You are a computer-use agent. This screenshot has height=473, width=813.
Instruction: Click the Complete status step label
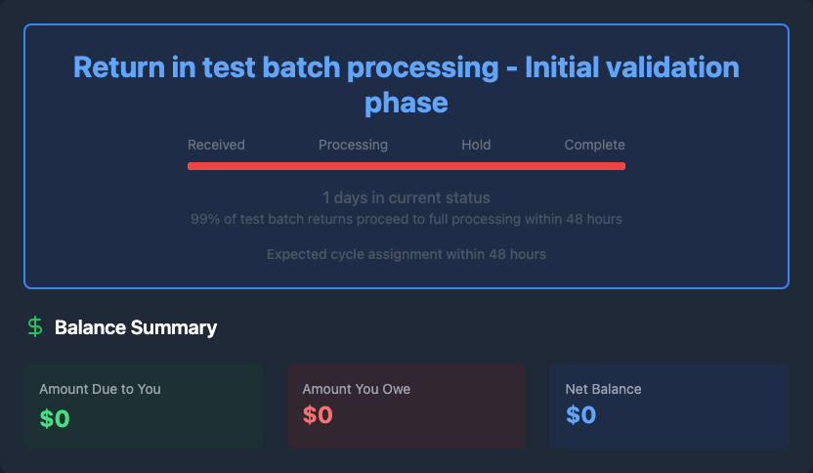click(x=594, y=145)
